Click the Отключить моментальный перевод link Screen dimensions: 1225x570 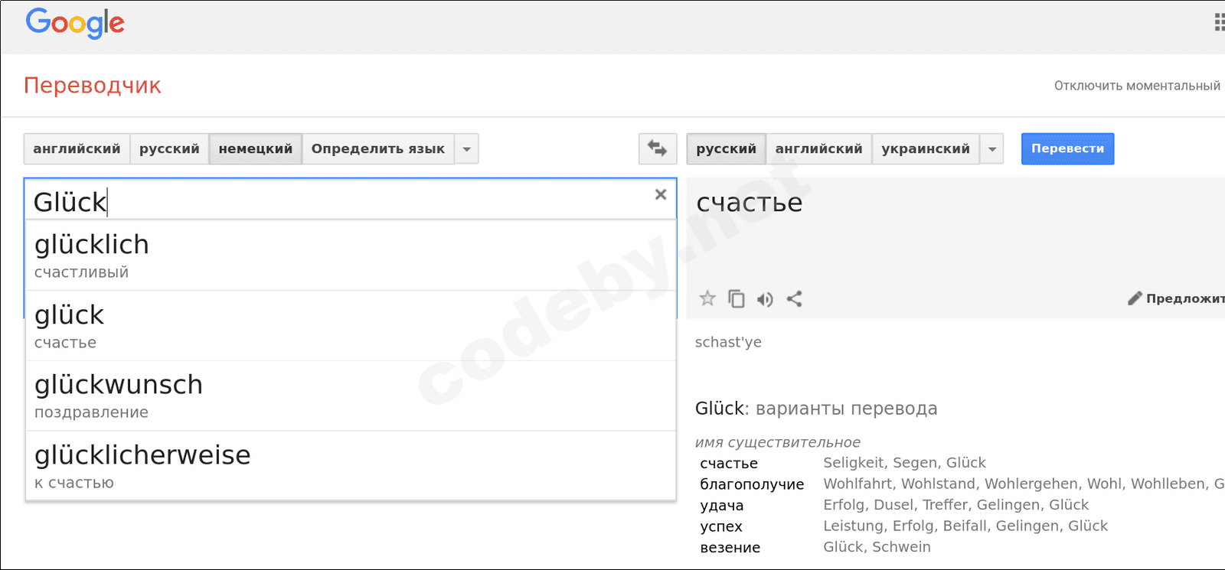point(1137,86)
